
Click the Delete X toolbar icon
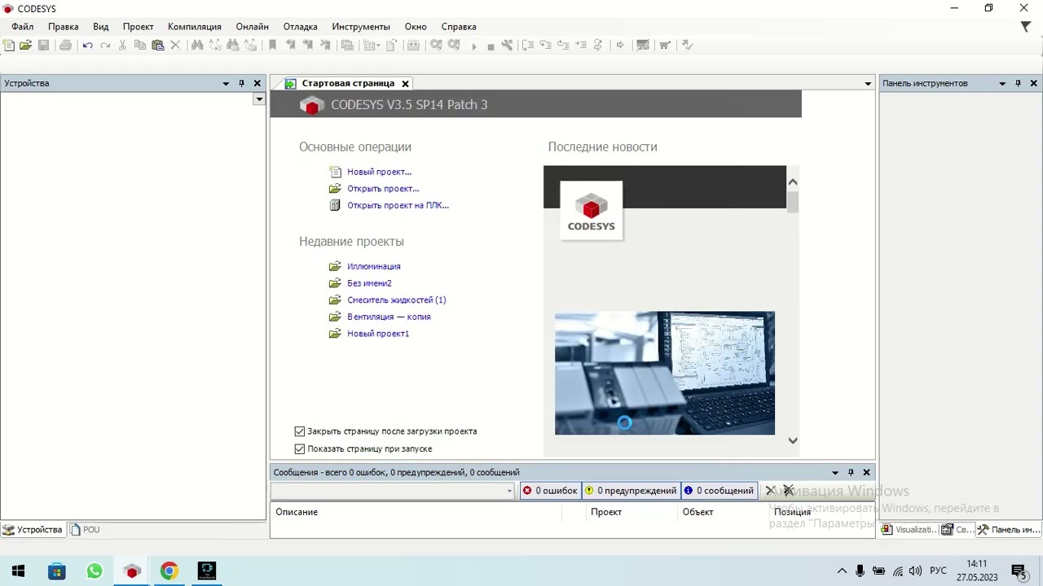175,46
